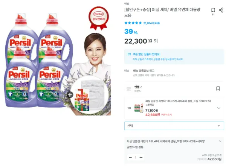
Task: Open the 선택 option dropdown
Action: pyautogui.click(x=174, y=126)
